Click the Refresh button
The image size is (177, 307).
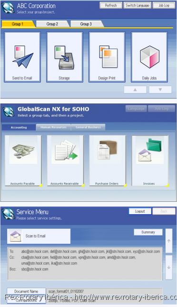tap(111, 6)
